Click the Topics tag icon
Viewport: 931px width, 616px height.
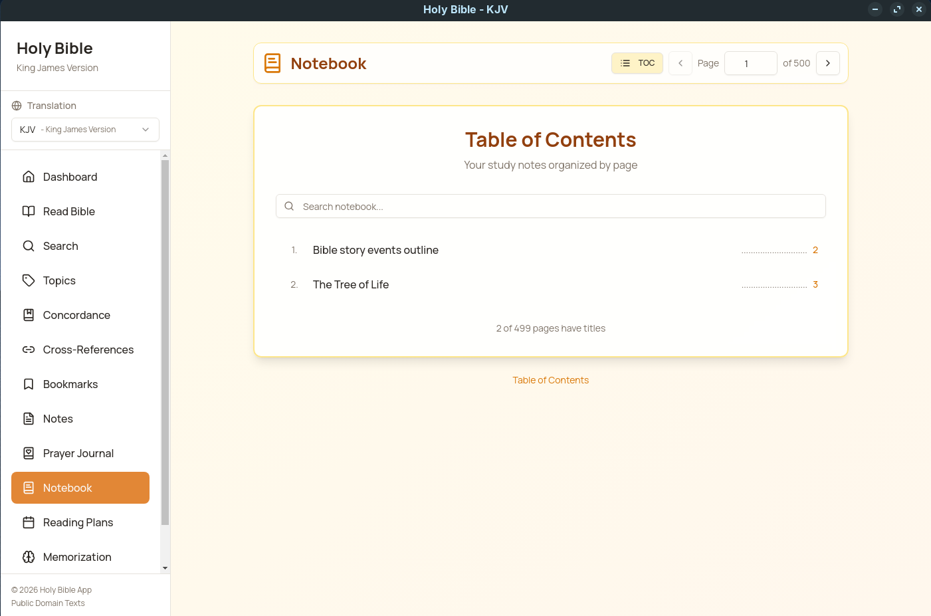[x=29, y=280]
